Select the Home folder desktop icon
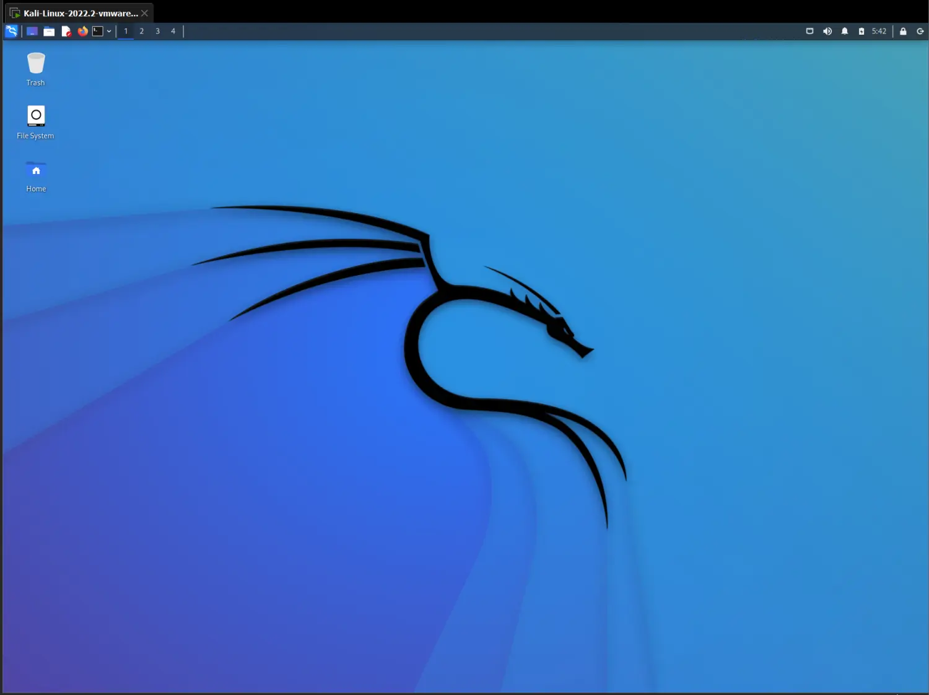929x695 pixels. (36, 176)
